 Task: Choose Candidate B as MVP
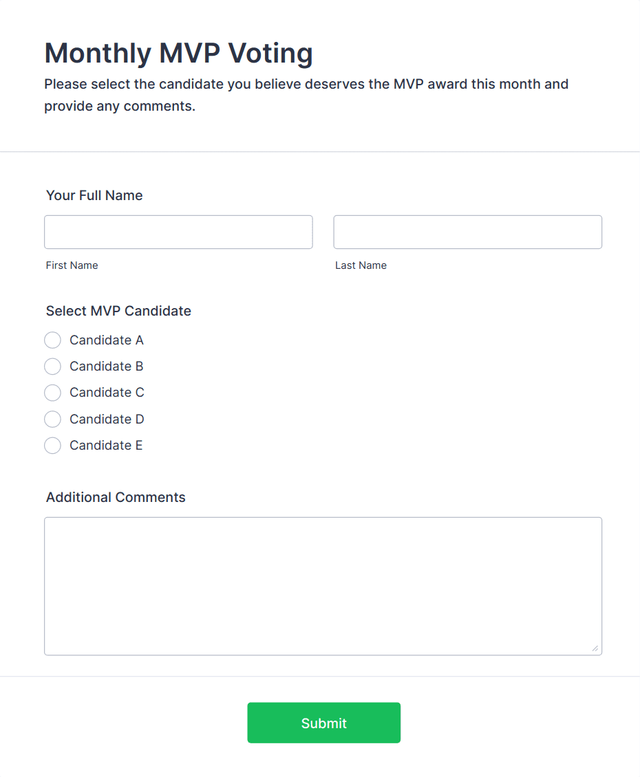tap(53, 366)
